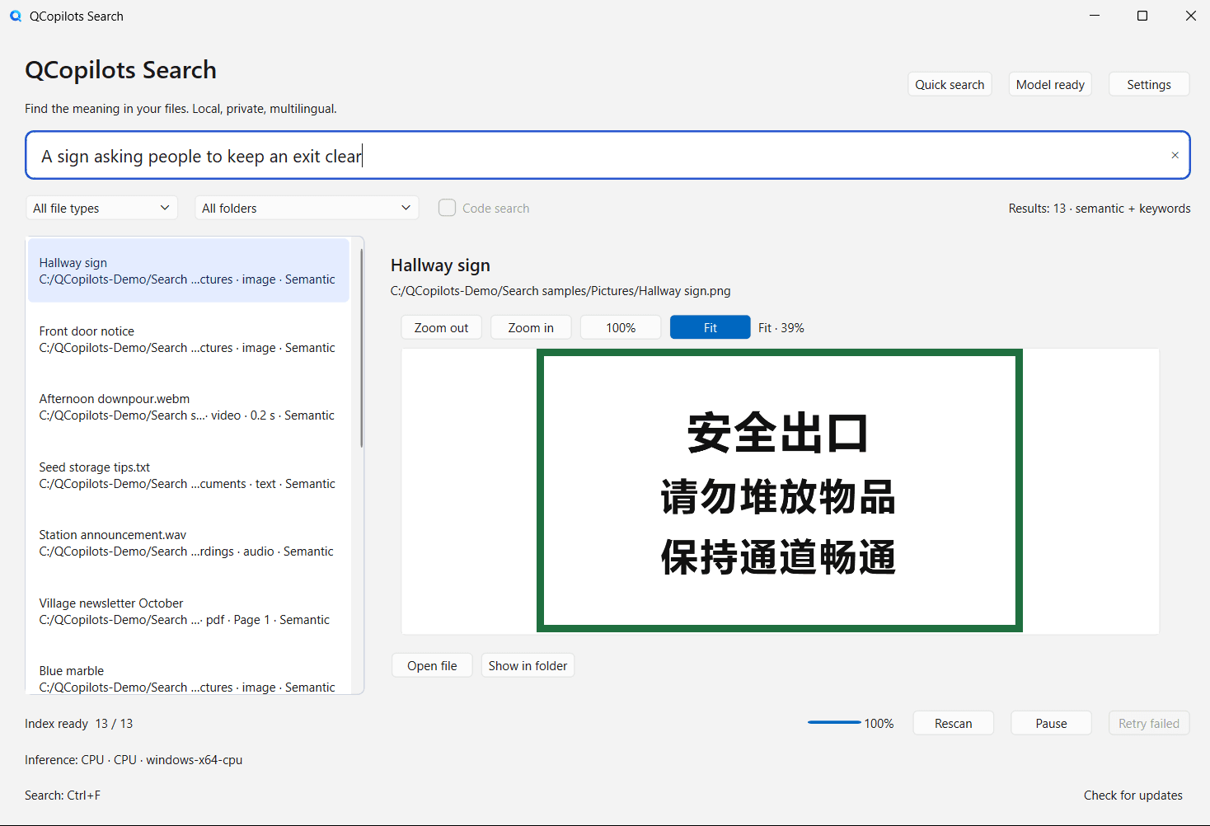
Task: Select Station announcement.wav result
Action: click(x=189, y=542)
